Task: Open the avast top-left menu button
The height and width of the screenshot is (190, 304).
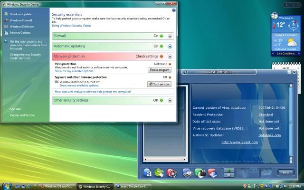Action: (x=185, y=72)
